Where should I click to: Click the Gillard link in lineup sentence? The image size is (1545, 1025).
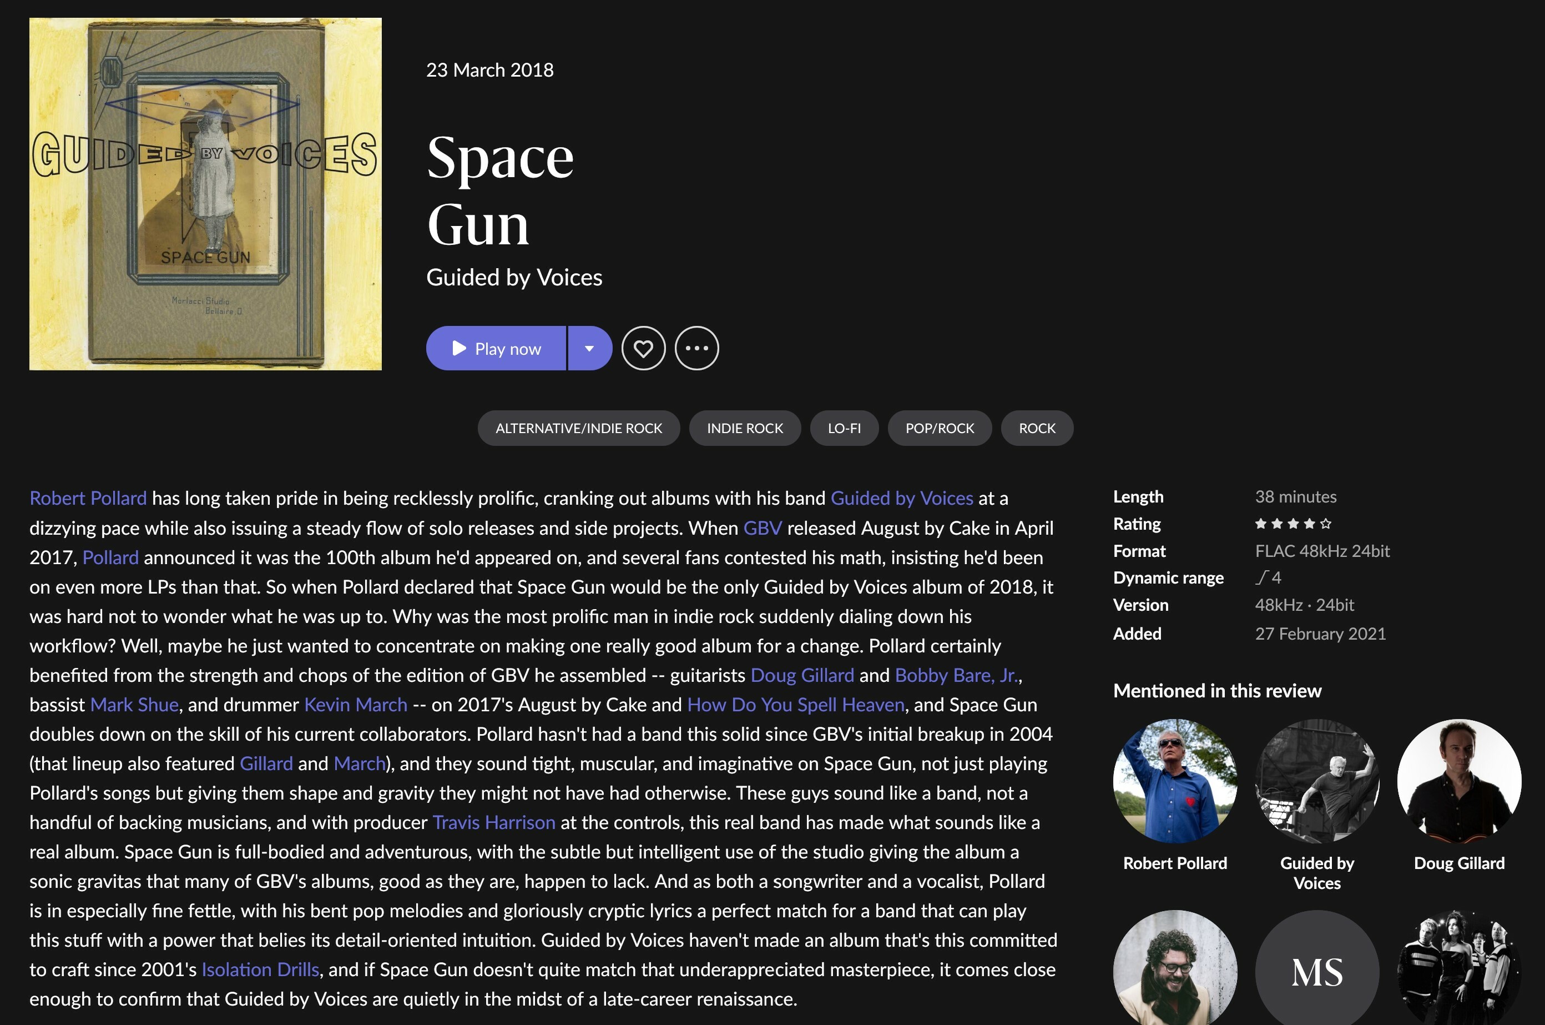click(266, 763)
